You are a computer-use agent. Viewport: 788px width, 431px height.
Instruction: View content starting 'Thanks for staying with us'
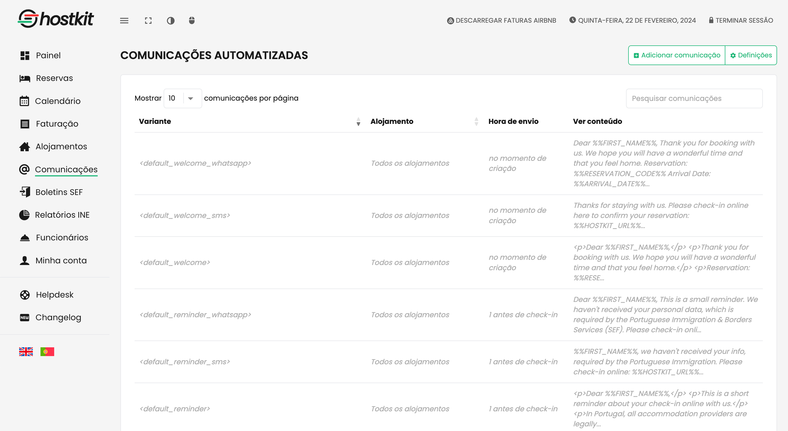click(661, 215)
